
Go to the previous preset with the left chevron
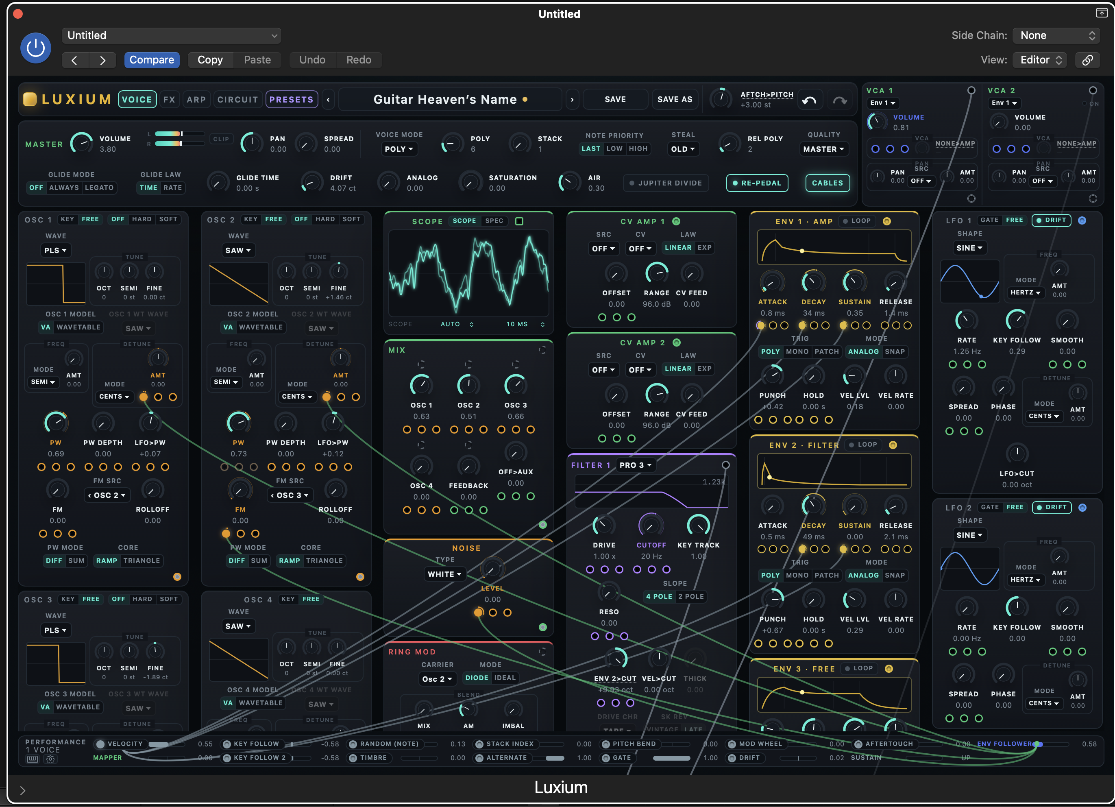tap(328, 100)
